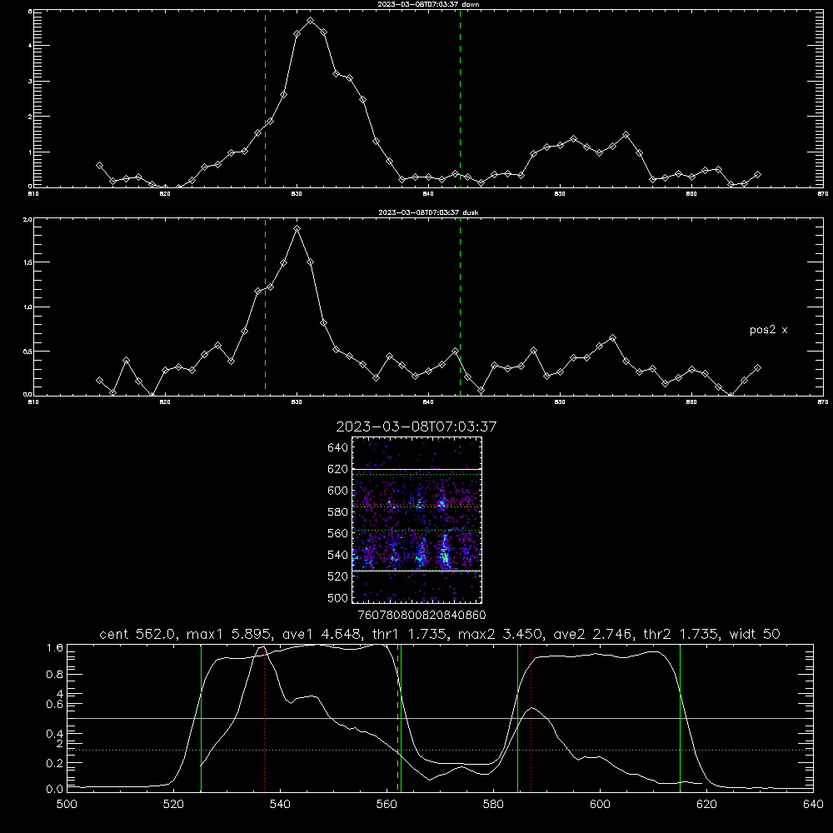Click x-axis label 600 of the bottom plot

click(x=600, y=805)
